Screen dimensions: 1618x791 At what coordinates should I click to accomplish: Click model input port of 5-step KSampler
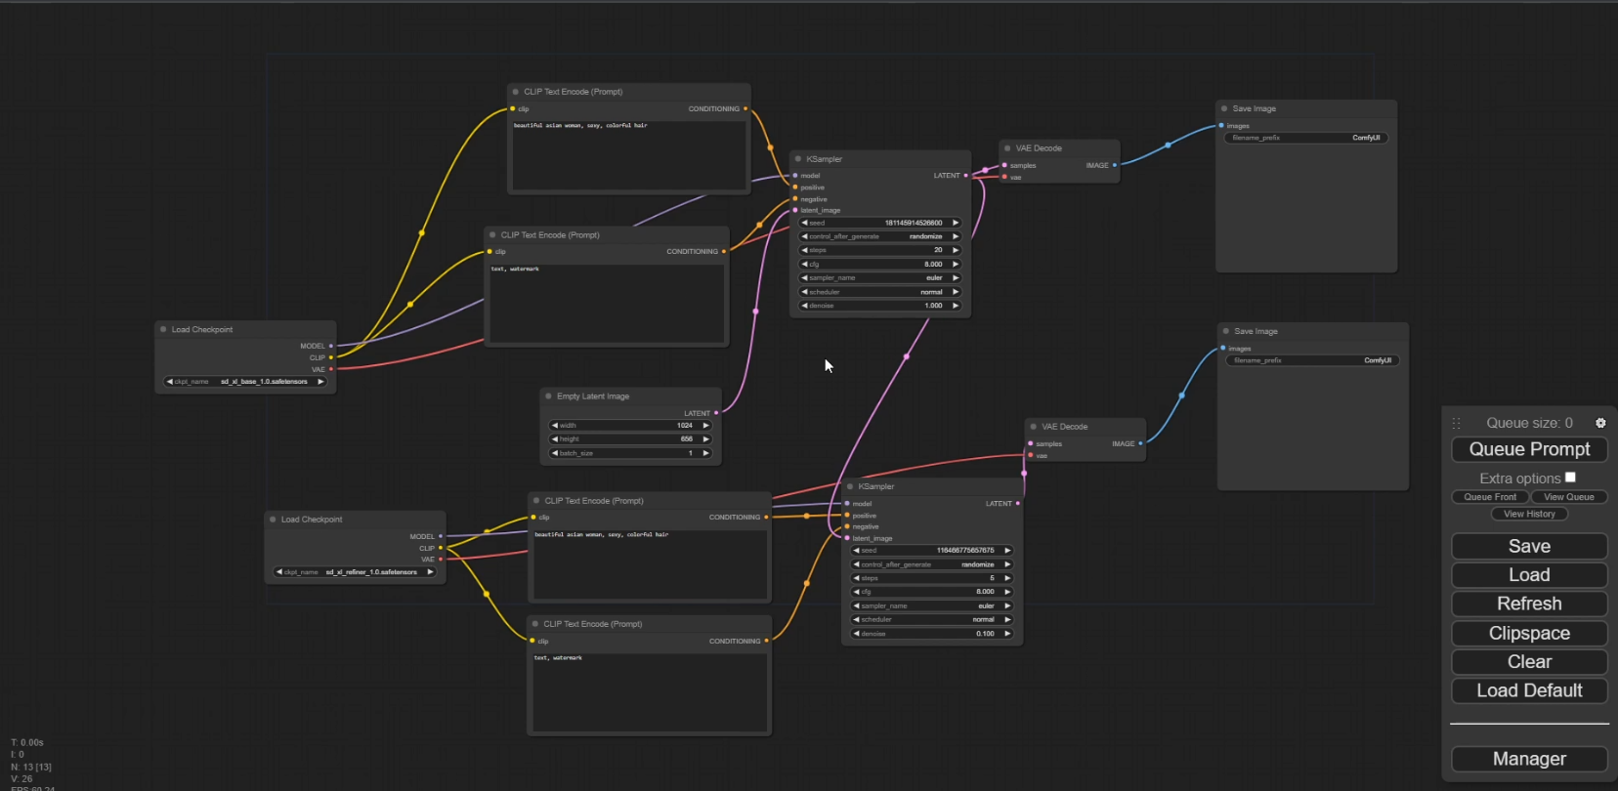pyautogui.click(x=847, y=504)
